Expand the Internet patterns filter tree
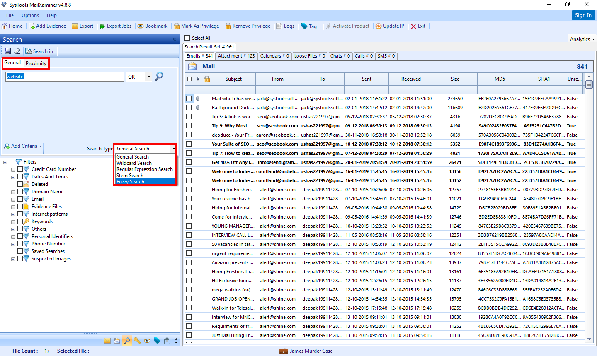The height and width of the screenshot is (356, 597). 13,214
